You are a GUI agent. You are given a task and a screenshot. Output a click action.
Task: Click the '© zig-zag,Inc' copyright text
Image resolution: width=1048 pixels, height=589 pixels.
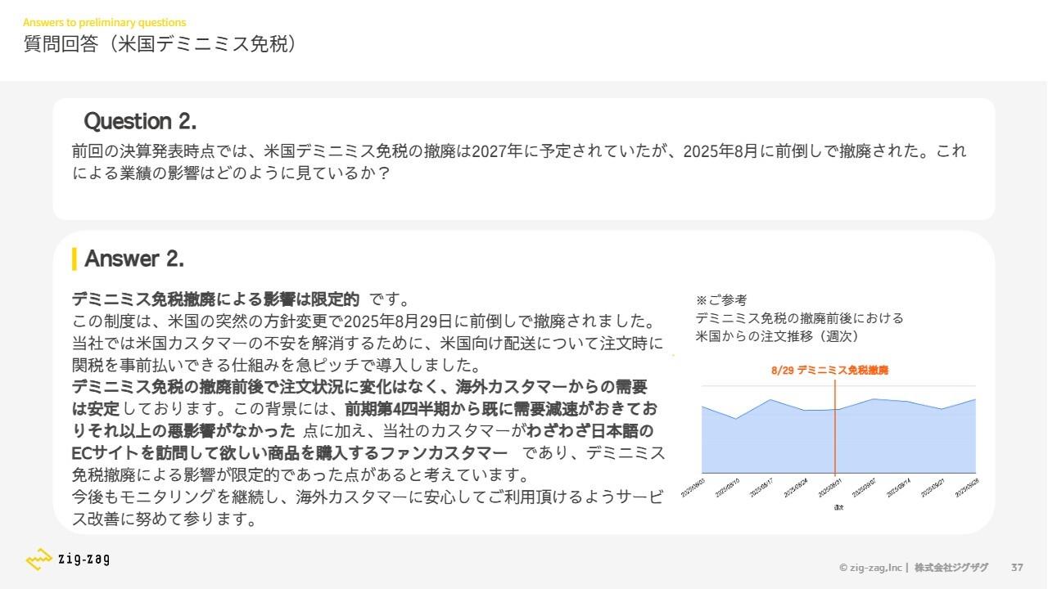pos(870,568)
